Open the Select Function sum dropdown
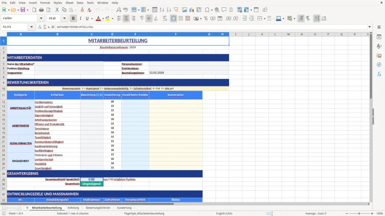The width and height of the screenshot is (385, 216). 49,27
